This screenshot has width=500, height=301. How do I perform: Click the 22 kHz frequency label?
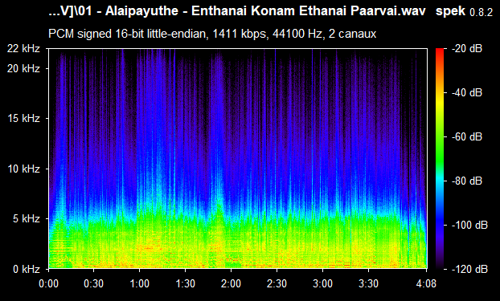(x=24, y=49)
